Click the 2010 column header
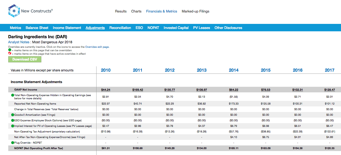This screenshot has width=341, height=155. [x=106, y=70]
